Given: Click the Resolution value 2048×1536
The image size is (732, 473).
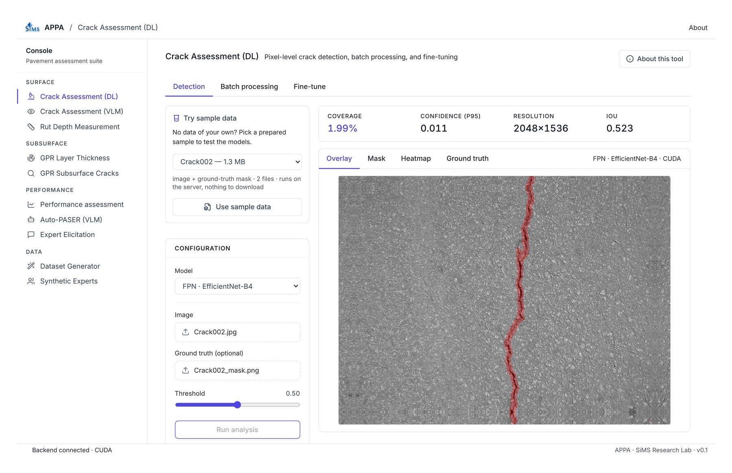Looking at the screenshot, I should [x=540, y=128].
